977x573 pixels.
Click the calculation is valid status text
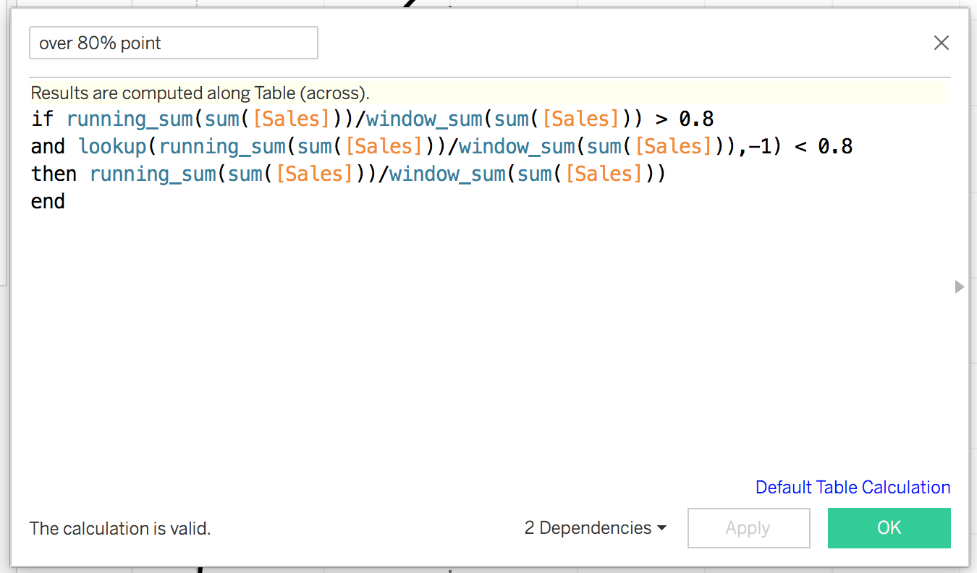[x=120, y=528]
